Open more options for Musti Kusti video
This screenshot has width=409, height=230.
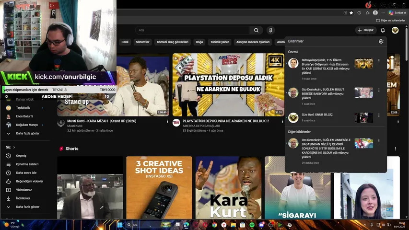167,121
